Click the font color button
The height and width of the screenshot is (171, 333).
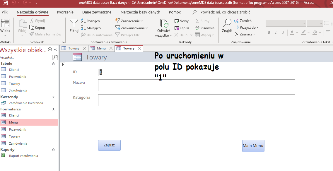(292, 32)
